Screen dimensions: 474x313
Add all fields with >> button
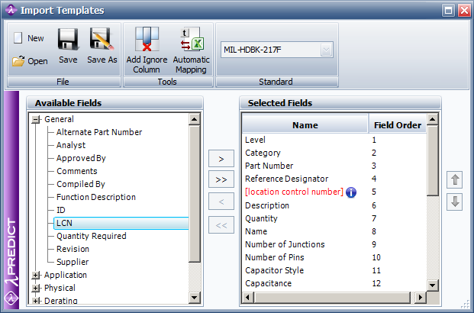pyautogui.click(x=221, y=180)
